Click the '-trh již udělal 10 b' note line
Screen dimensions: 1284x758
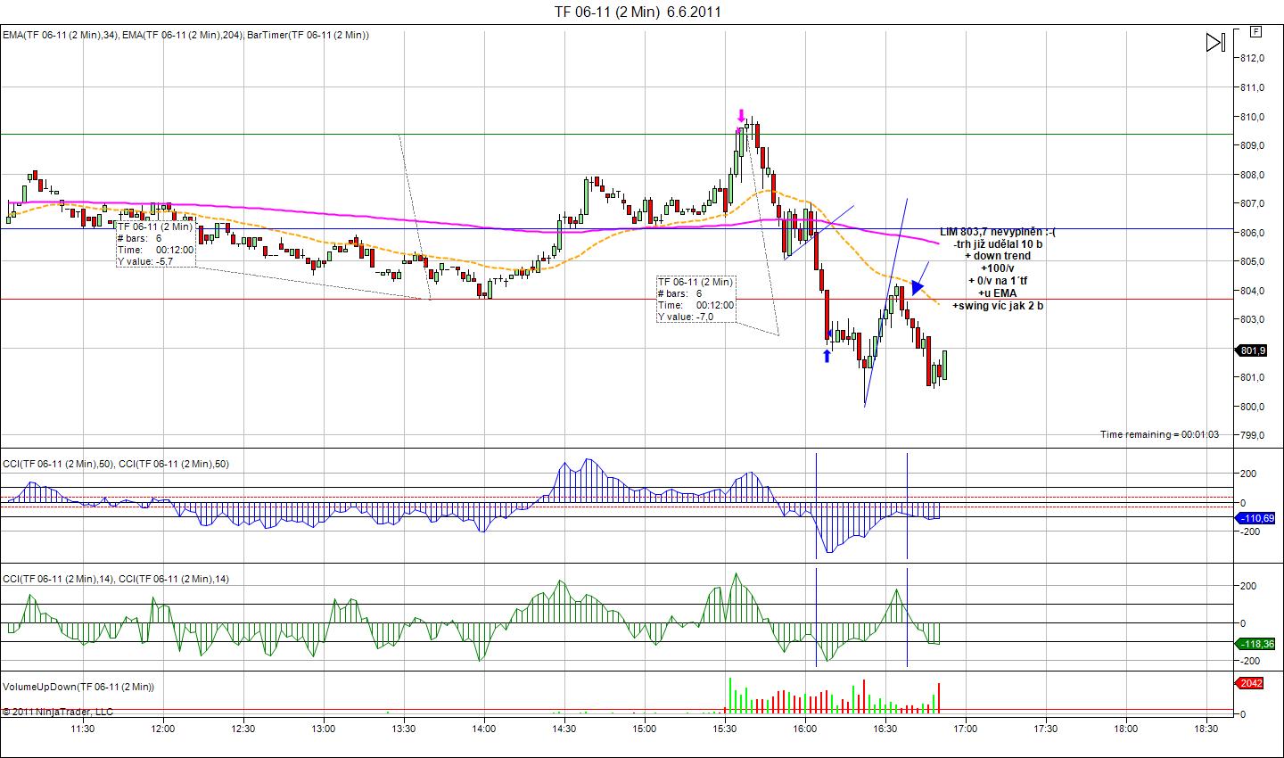point(998,244)
